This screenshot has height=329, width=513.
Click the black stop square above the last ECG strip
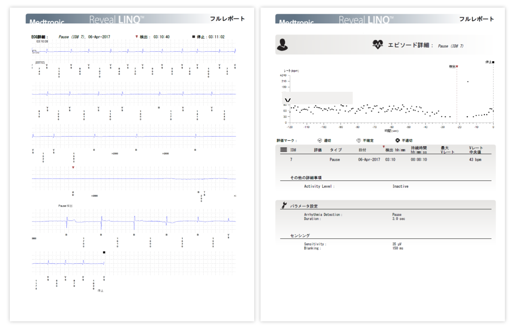[x=104, y=252]
